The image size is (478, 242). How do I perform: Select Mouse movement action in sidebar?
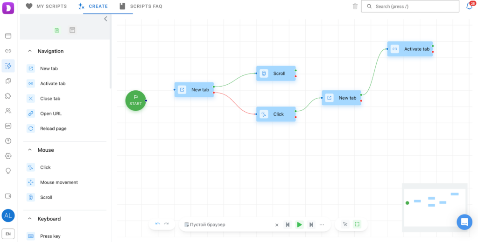pos(59,182)
